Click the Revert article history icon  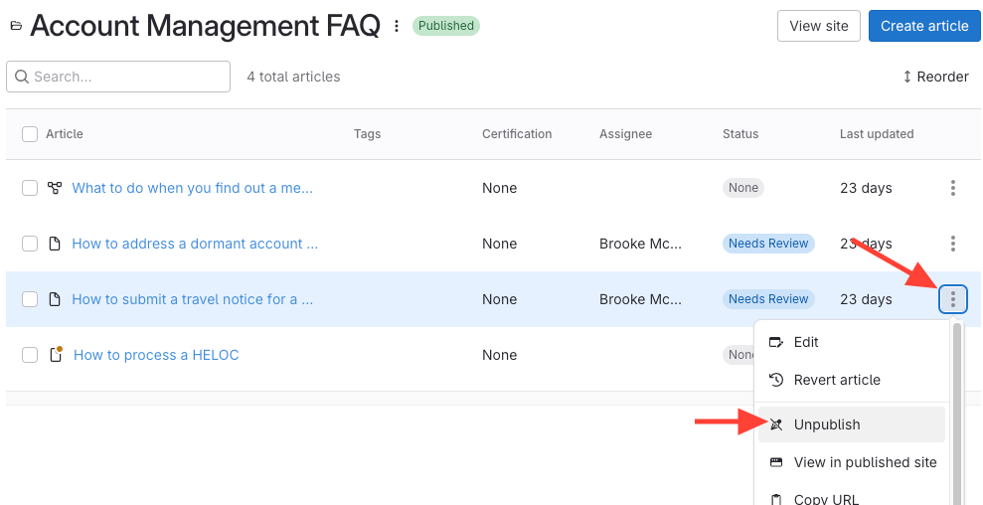pyautogui.click(x=777, y=380)
